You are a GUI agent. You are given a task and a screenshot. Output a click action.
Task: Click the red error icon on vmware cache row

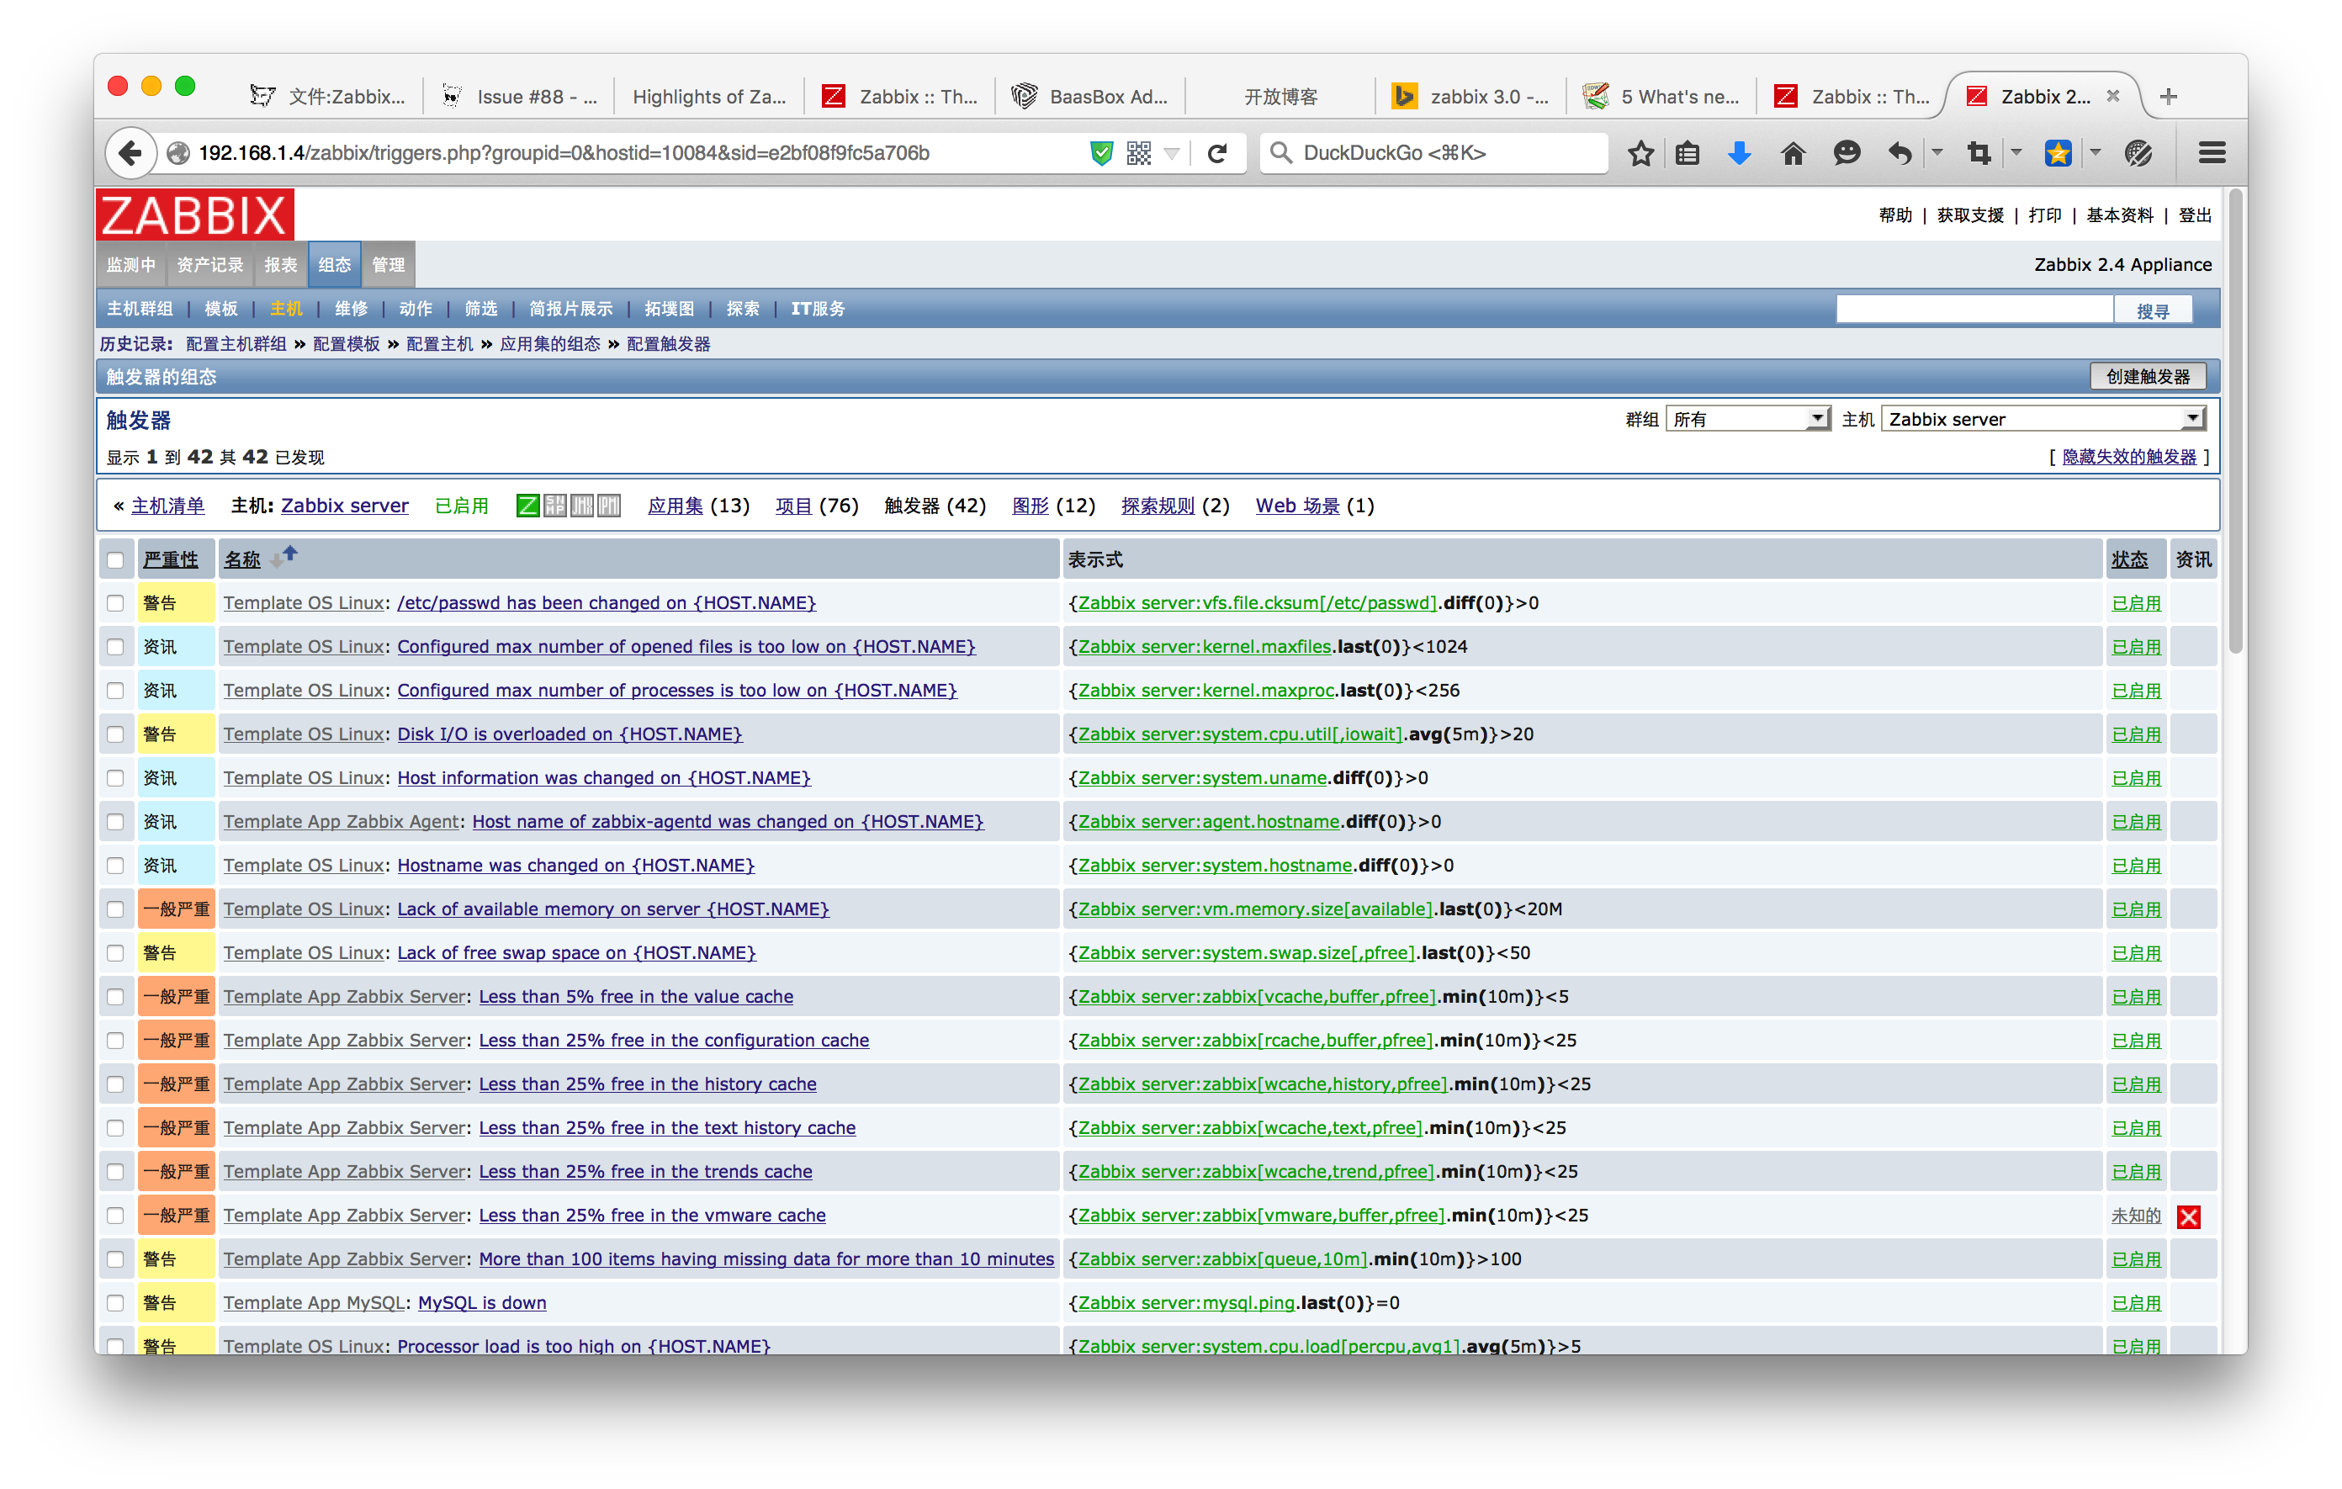(x=2188, y=1216)
